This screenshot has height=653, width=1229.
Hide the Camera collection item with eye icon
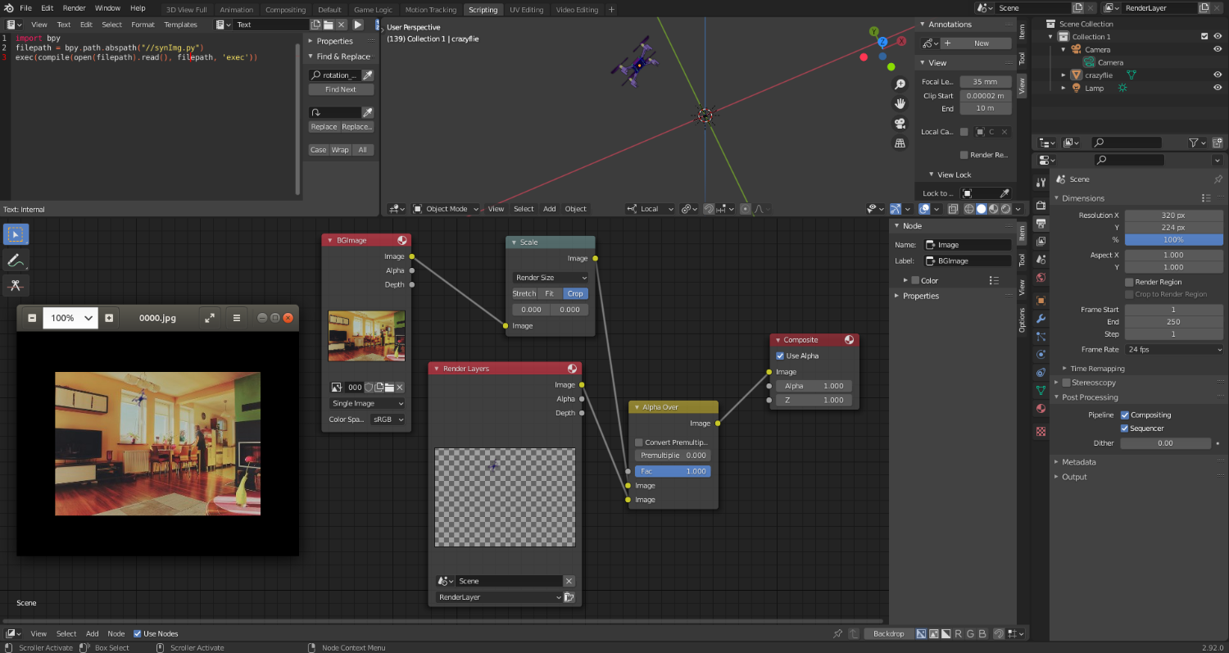(1218, 49)
